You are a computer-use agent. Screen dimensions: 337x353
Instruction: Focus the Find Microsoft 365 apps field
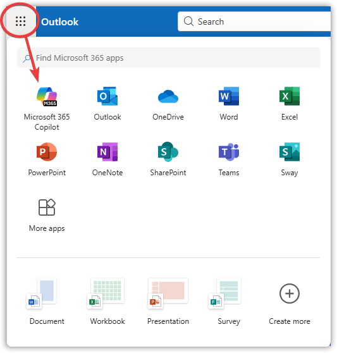169,58
